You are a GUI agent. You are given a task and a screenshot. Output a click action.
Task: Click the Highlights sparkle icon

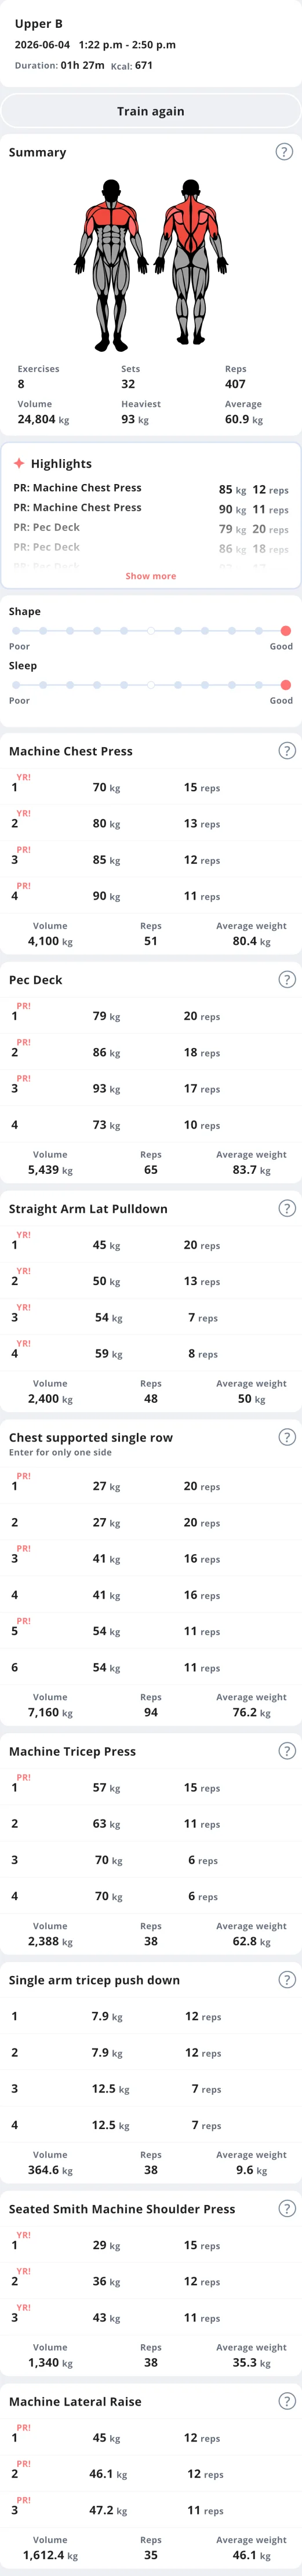point(19,463)
